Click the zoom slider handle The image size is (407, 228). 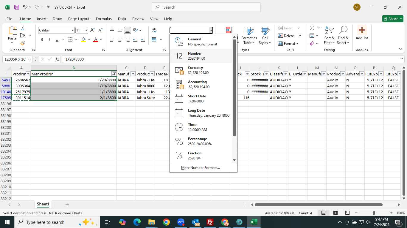tap(374, 213)
